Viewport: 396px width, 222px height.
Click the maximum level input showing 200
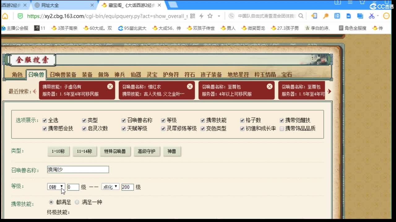click(x=127, y=187)
